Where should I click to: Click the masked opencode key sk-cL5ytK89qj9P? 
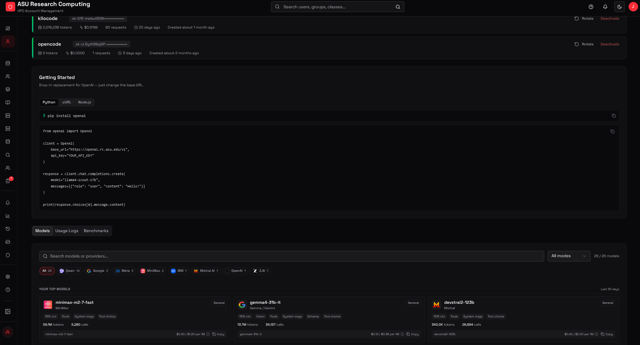(101, 44)
